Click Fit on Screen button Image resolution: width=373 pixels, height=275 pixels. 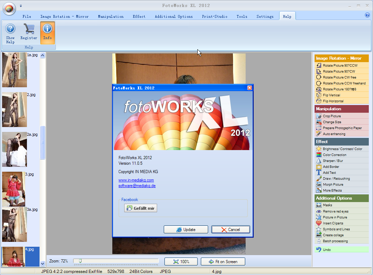[223, 261]
